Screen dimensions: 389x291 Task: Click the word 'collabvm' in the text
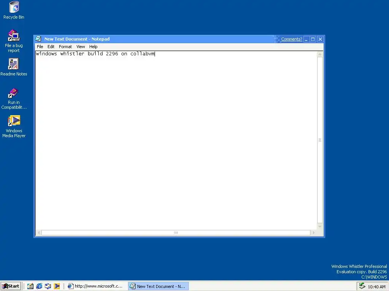pyautogui.click(x=142, y=54)
